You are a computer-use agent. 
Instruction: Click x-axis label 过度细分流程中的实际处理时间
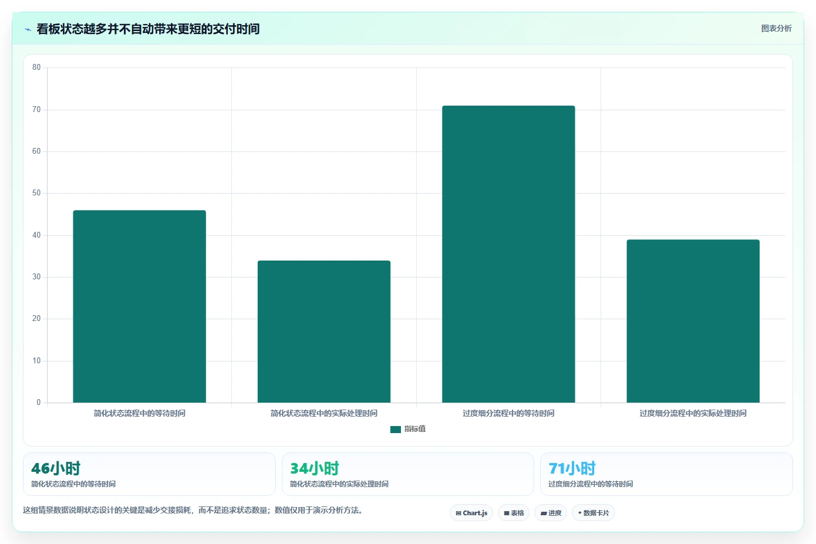[x=693, y=414]
